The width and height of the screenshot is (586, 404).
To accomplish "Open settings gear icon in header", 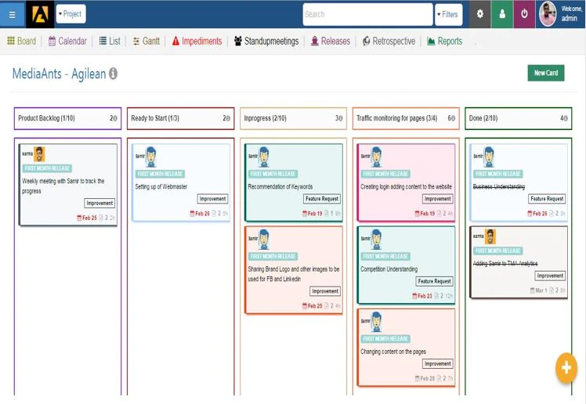I will click(x=480, y=14).
